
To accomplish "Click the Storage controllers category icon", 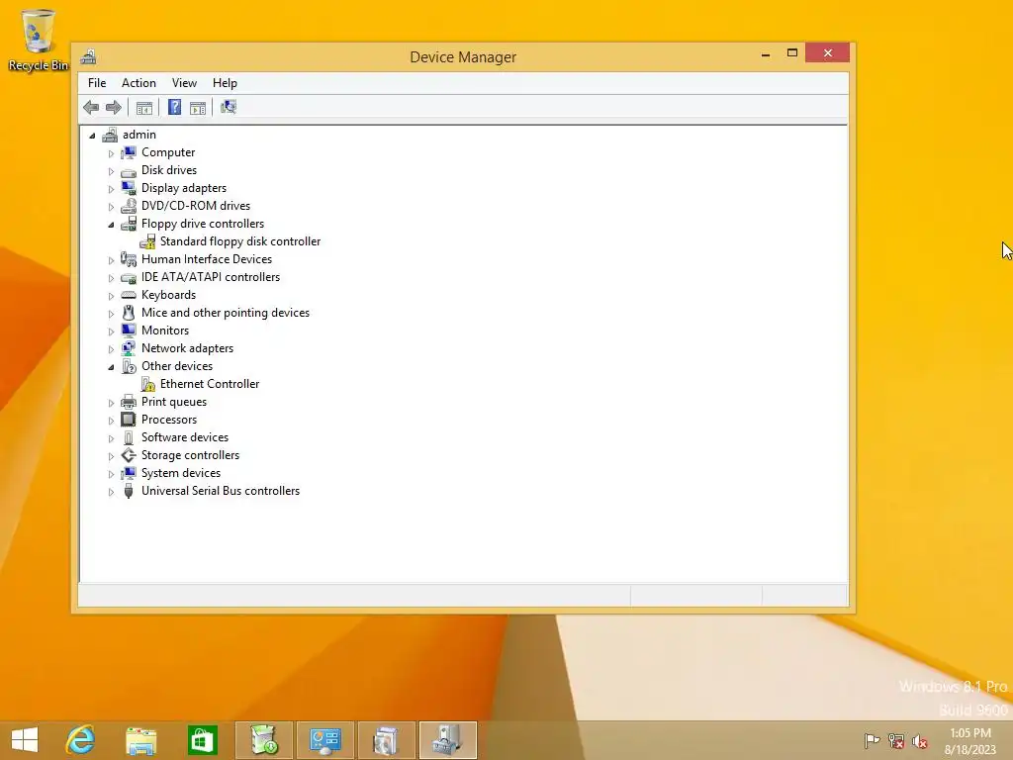I will coord(129,455).
